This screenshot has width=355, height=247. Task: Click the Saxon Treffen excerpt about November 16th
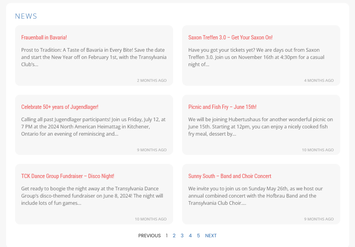256,57
